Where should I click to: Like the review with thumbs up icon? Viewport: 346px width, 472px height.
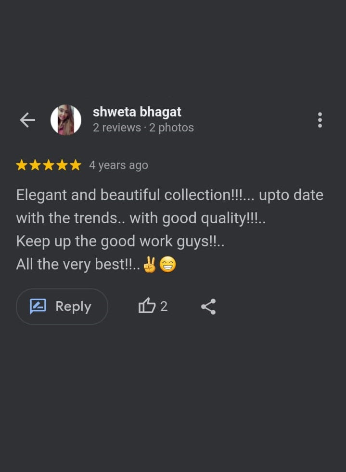click(x=147, y=306)
